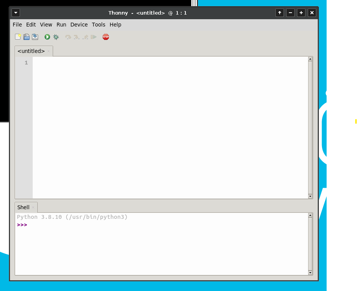Maximize the Thonny window
This screenshot has width=357, height=291.
pos(301,13)
